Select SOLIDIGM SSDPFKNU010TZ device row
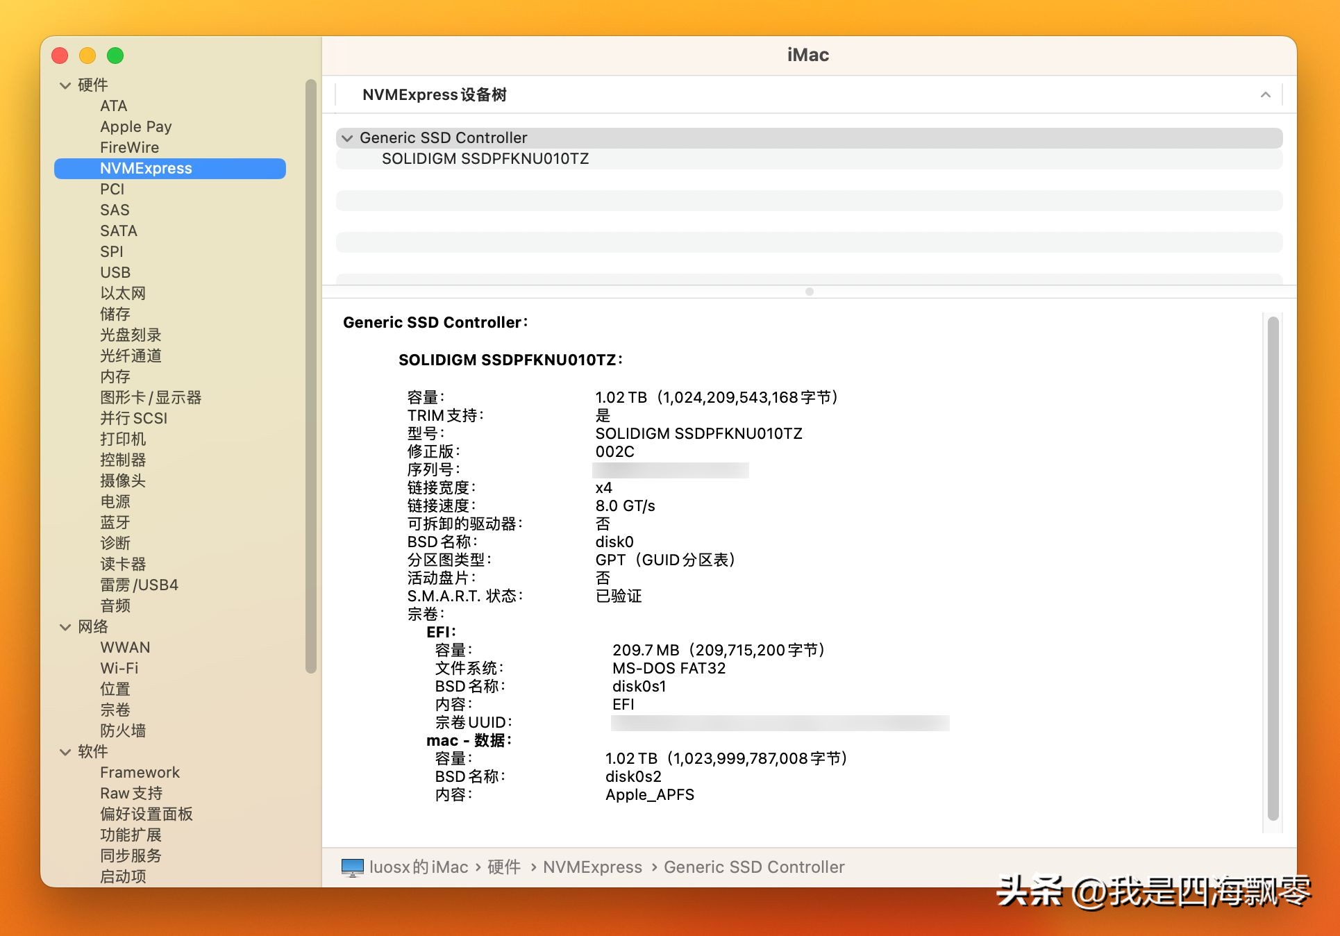The image size is (1340, 936). point(485,159)
